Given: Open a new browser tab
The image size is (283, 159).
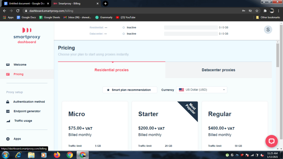Looking at the screenshot, I should click(x=105, y=3).
